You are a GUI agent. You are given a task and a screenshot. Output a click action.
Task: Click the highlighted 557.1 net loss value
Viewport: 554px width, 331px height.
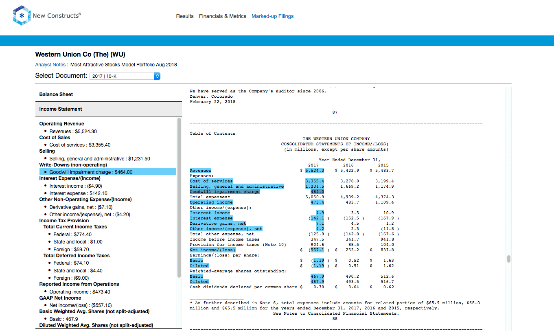click(317, 250)
